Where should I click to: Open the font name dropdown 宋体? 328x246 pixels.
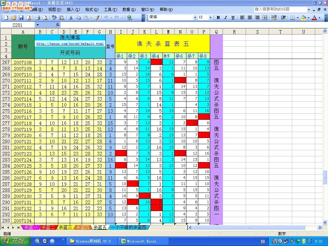click(195, 17)
